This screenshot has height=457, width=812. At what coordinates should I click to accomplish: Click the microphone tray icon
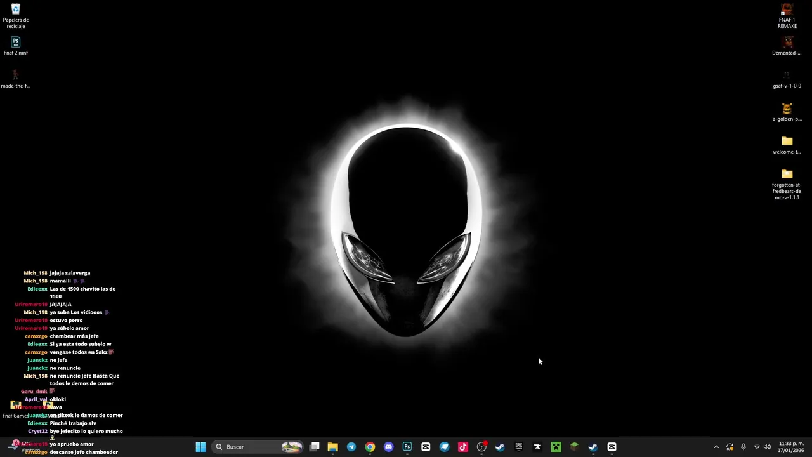coord(743,447)
